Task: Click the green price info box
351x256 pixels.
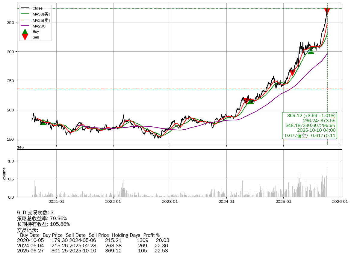Action: point(310,125)
